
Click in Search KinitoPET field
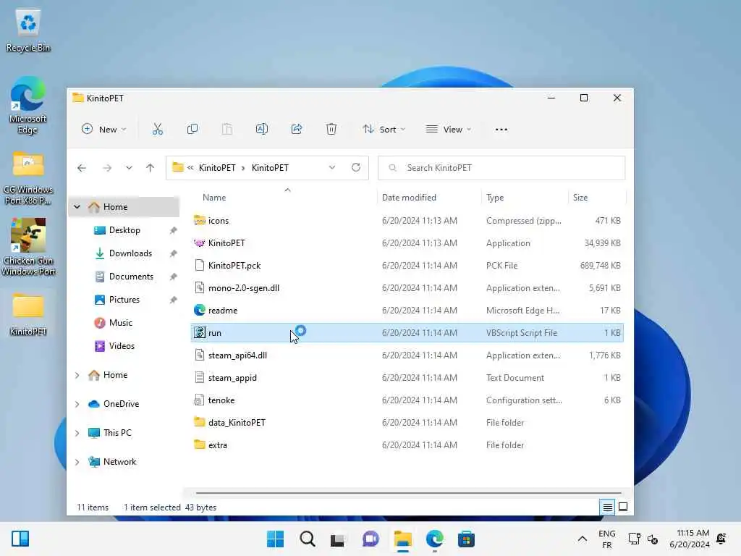(501, 168)
